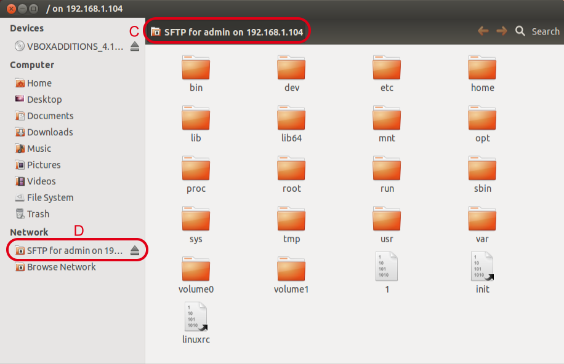This screenshot has width=564, height=364.
Task: Open Pictures in the sidebar
Action: [44, 165]
